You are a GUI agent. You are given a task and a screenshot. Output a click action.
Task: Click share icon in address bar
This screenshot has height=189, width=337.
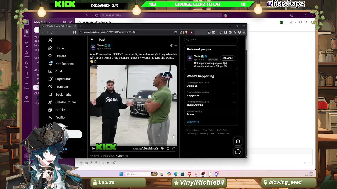[x=181, y=32]
